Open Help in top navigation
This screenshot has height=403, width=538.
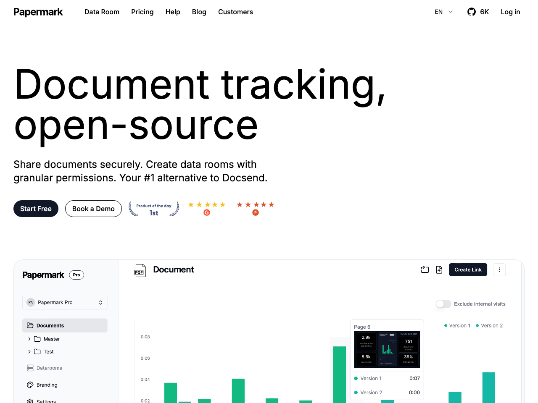point(173,12)
